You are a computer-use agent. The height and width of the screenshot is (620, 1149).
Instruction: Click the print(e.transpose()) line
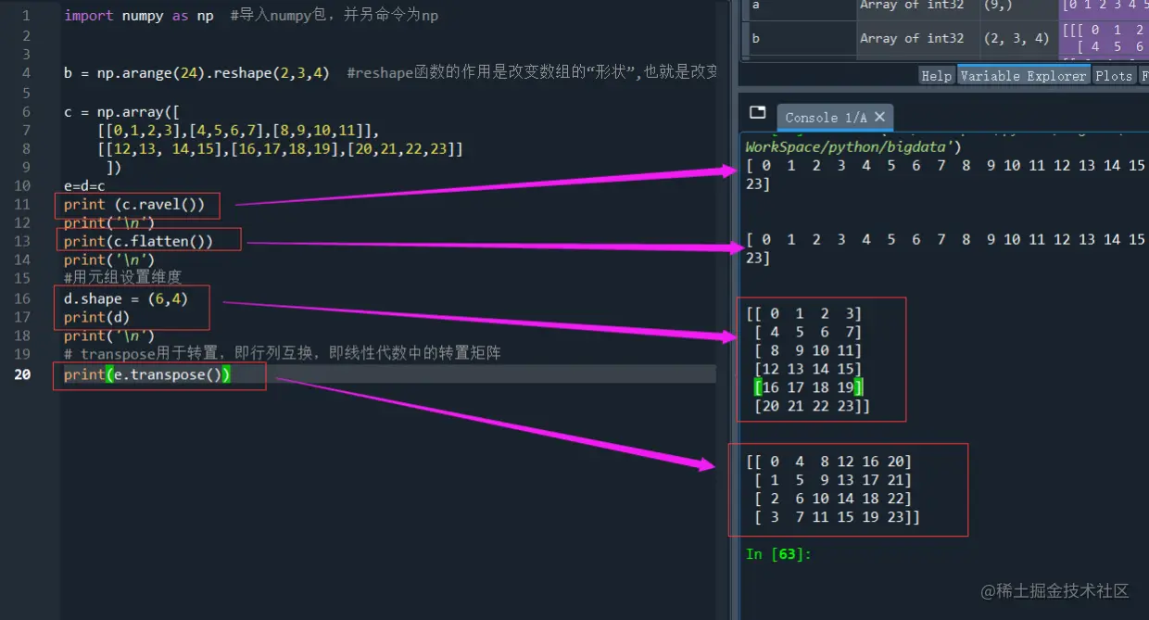pos(147,374)
